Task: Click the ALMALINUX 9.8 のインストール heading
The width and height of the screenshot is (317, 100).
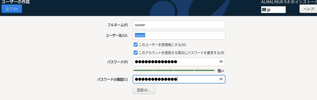Action: pyautogui.click(x=289, y=2)
